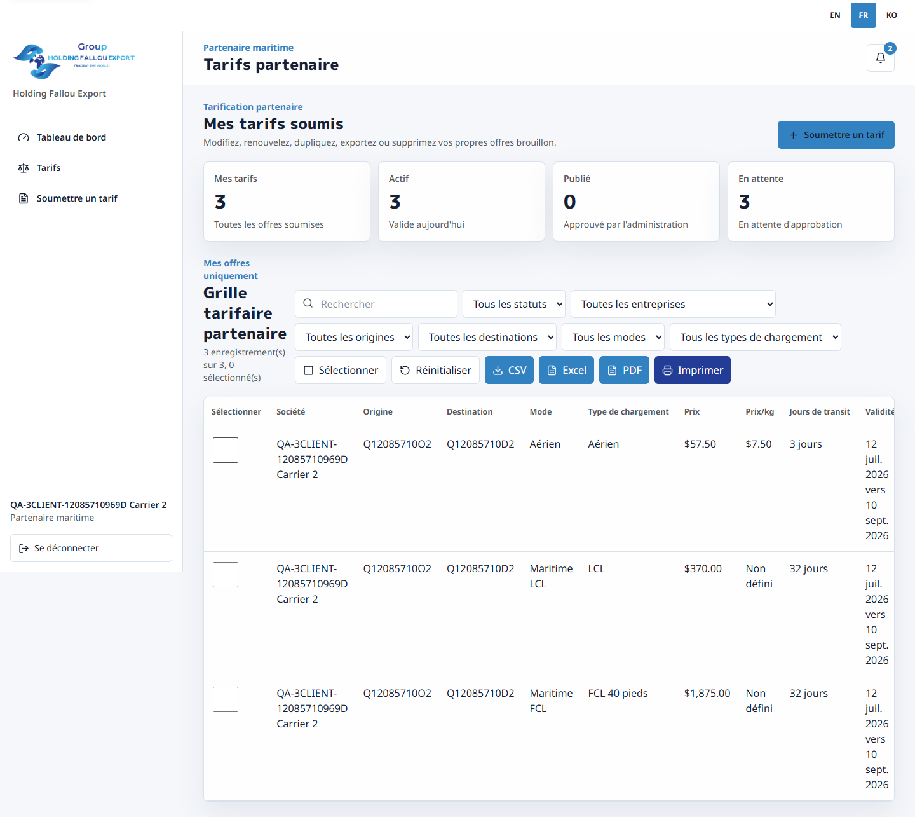
Task: Download the CSV export
Action: [509, 370]
